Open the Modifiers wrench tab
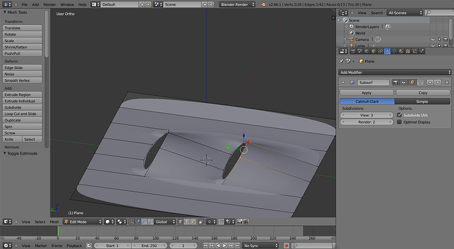This screenshot has width=454, height=249. [x=388, y=51]
